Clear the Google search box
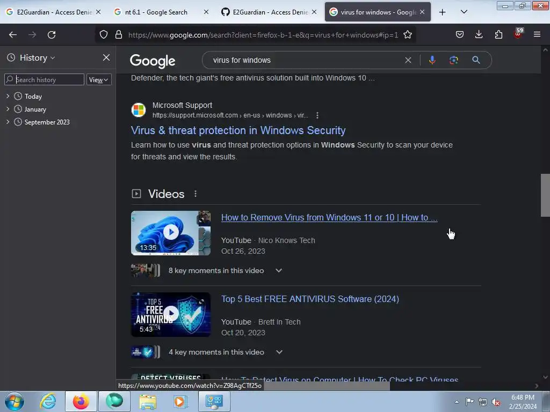Image resolution: width=550 pixels, height=412 pixels. click(x=408, y=60)
